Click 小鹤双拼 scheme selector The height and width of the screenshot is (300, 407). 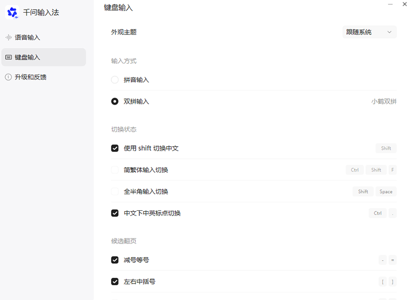point(384,101)
